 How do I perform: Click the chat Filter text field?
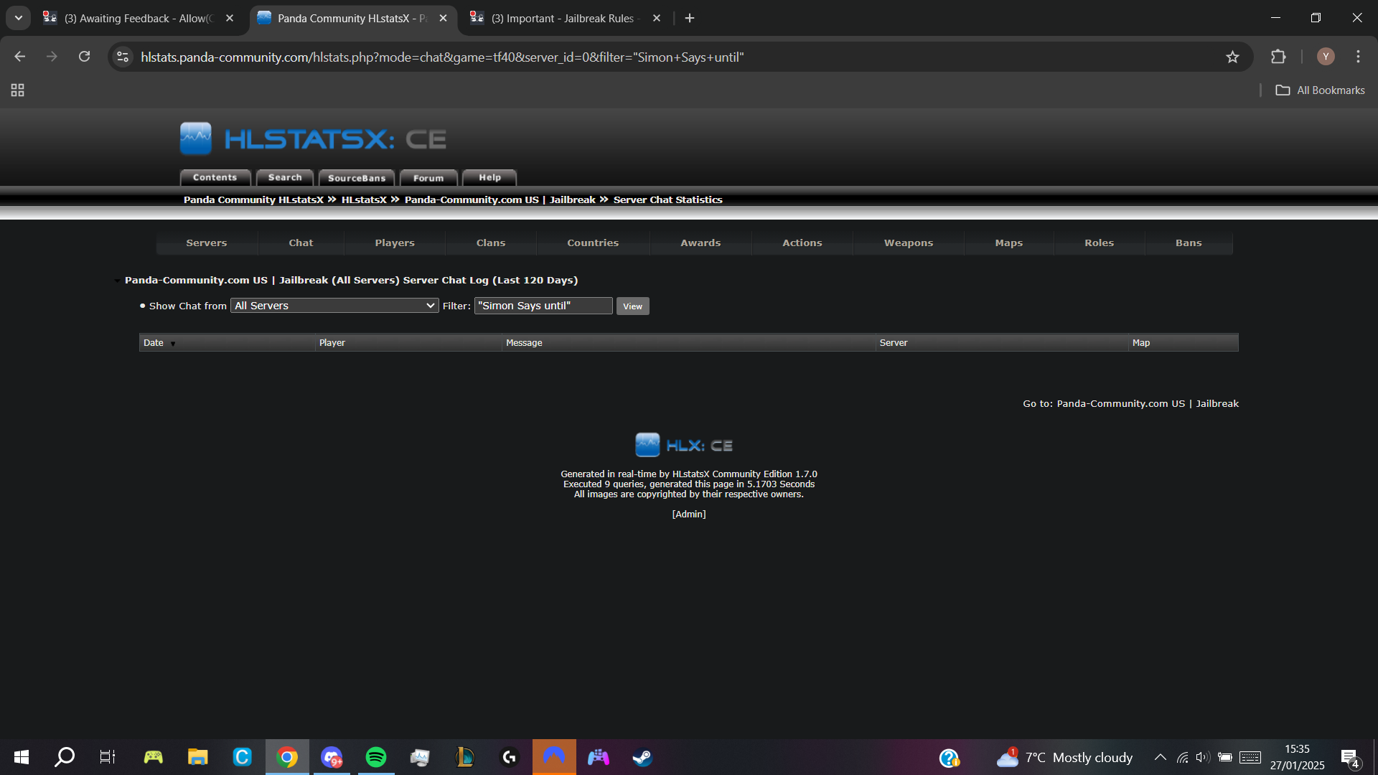[543, 306]
